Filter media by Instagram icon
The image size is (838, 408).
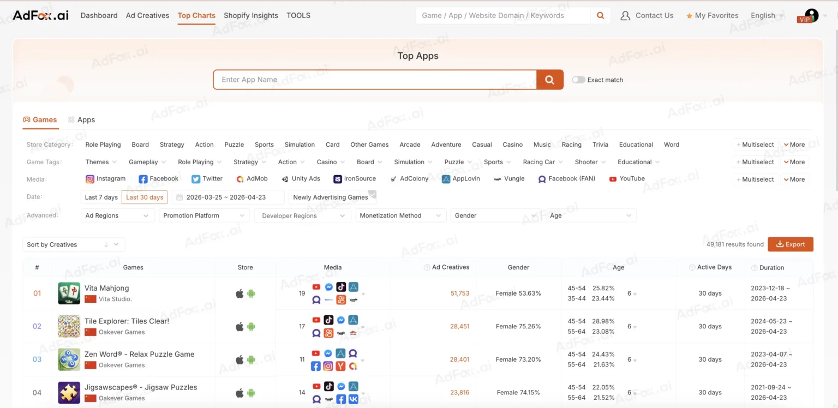[90, 179]
